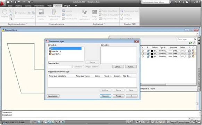
Task: Click the Selezione filtro input field
Action: 59,67
